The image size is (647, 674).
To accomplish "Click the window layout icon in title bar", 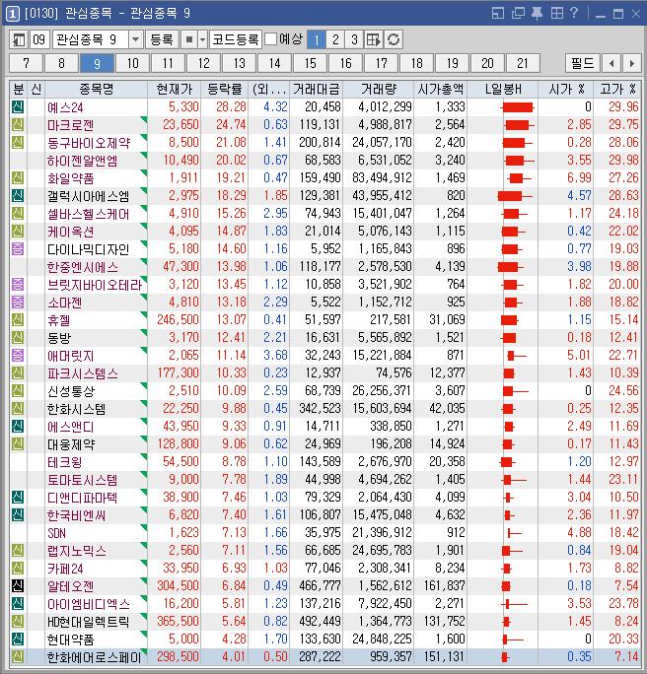I will 498,14.
